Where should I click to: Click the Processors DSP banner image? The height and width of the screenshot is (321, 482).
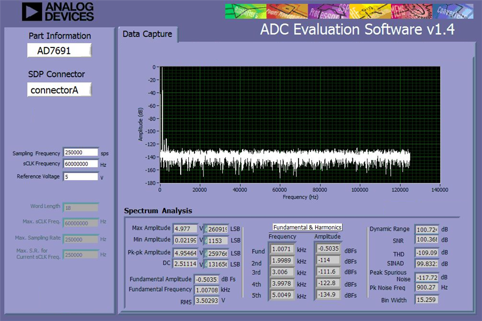328,11
